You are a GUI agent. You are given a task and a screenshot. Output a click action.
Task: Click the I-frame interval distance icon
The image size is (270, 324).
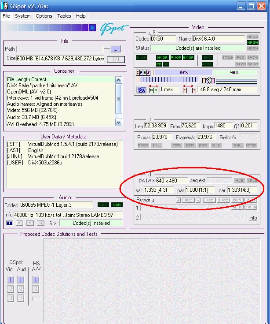tap(190, 89)
